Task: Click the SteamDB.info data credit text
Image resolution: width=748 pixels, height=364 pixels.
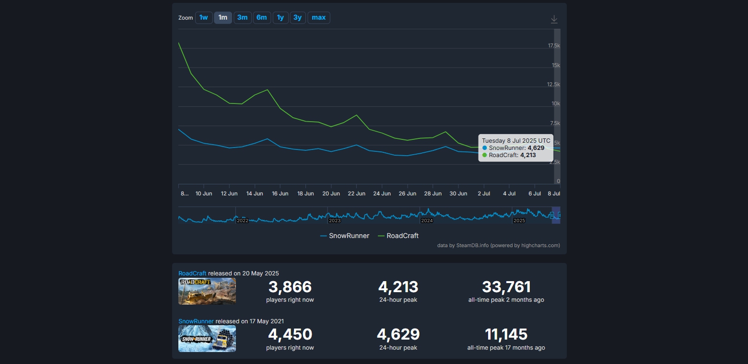Action: 499,246
